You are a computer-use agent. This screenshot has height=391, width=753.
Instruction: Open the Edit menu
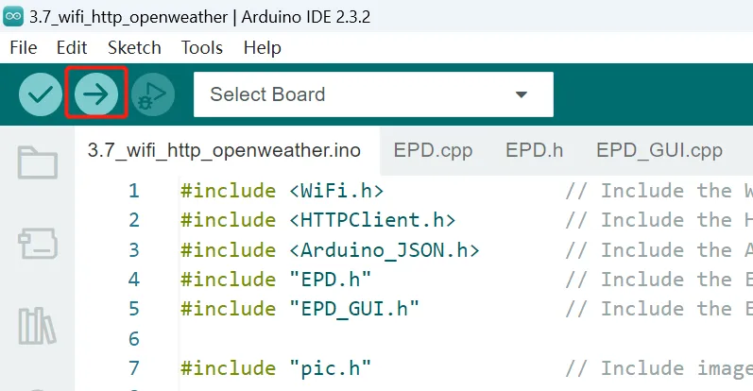72,47
